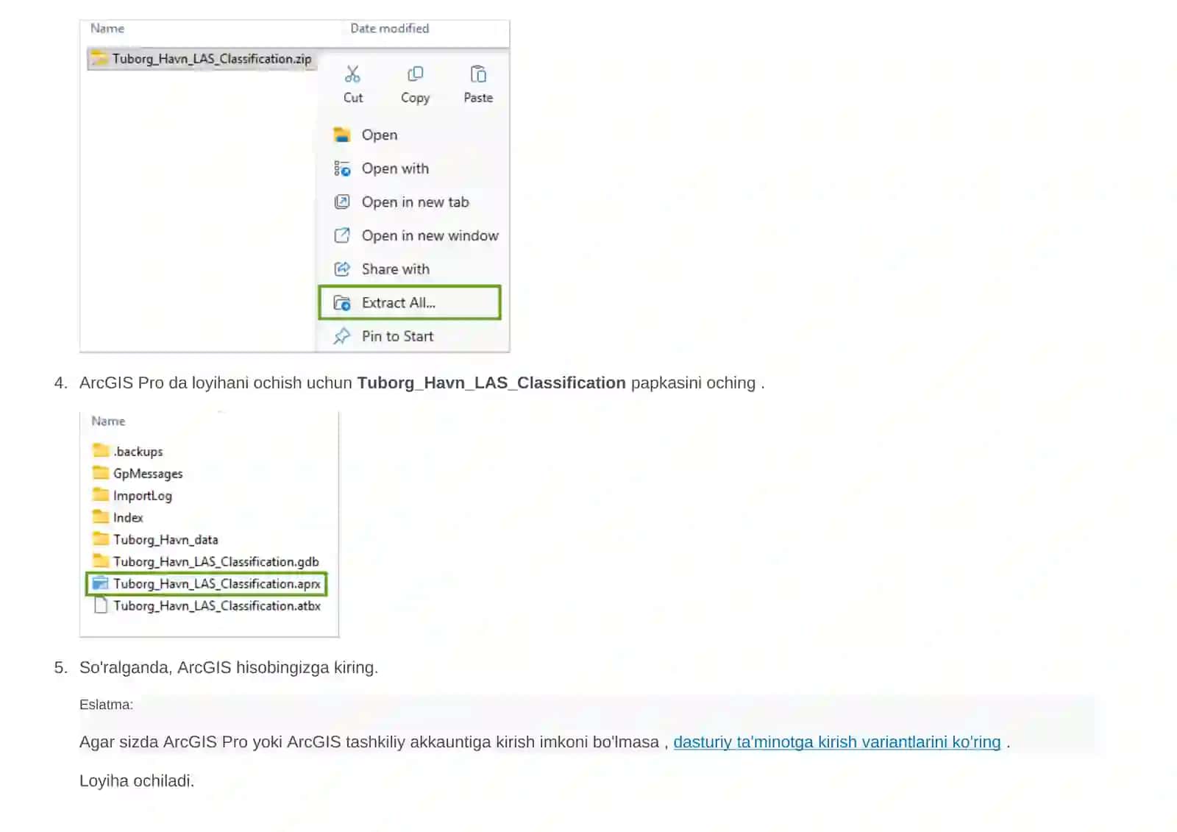Click the GpMessages folder icon
Image resolution: width=1177 pixels, height=832 pixels.
coord(101,472)
